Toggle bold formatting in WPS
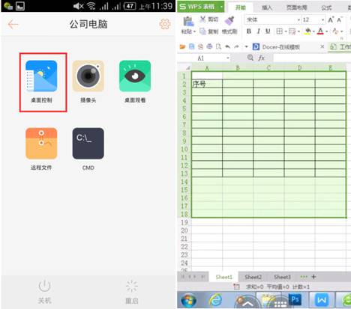Image resolution: width=351 pixels, height=309 pixels. click(x=249, y=31)
